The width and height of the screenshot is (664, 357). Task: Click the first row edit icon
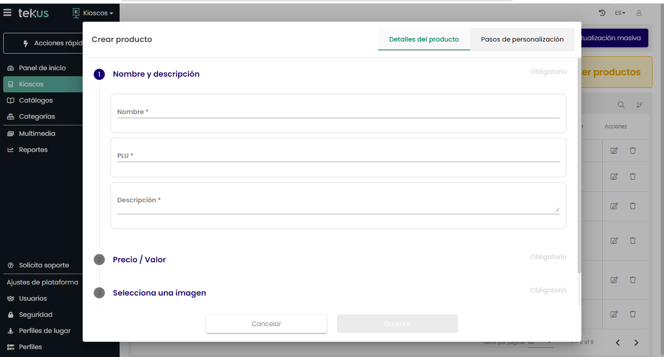tap(614, 151)
